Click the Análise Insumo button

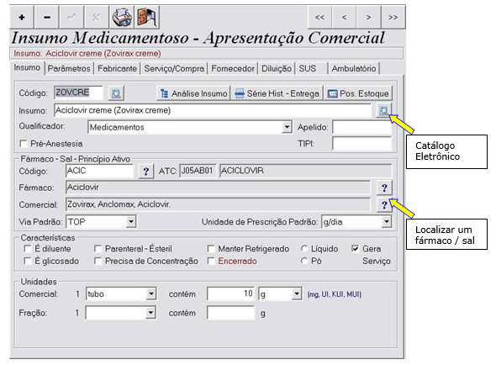[193, 93]
